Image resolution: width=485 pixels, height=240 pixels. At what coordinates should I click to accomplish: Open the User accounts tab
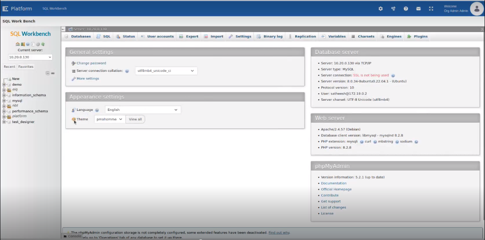pyautogui.click(x=157, y=37)
